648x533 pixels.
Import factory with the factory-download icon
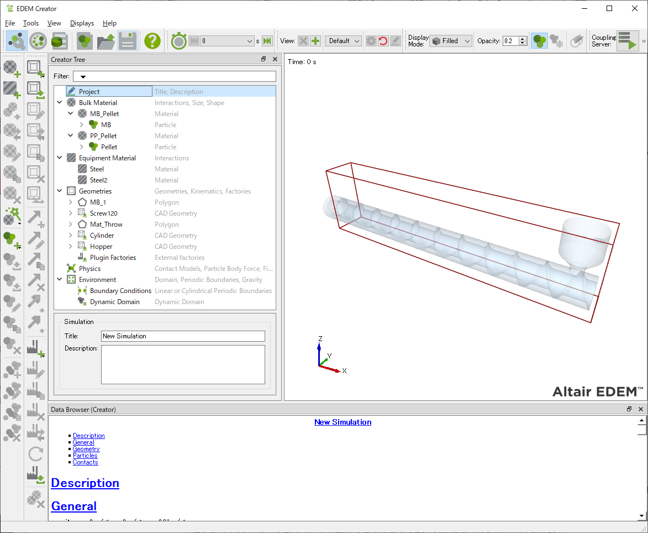[35, 475]
